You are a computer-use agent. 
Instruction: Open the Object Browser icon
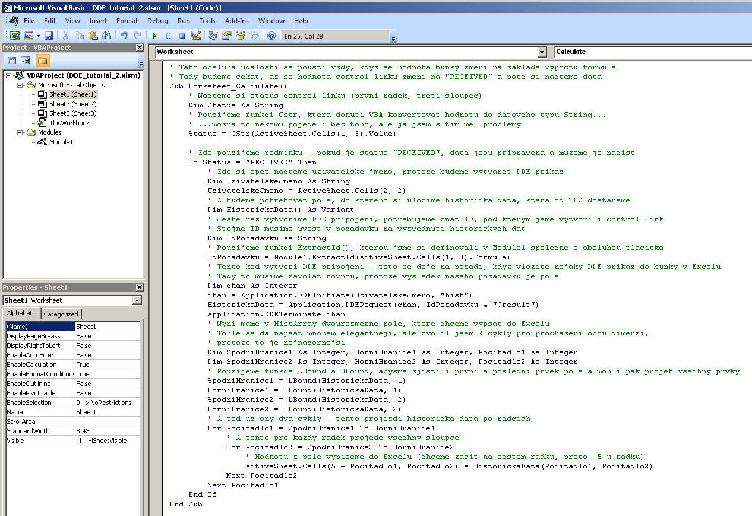click(241, 36)
